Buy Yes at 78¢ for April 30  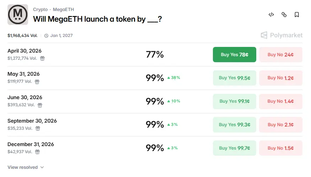pos(234,55)
